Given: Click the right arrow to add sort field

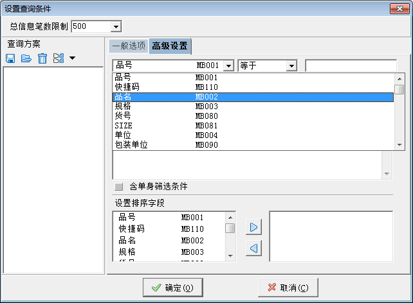Looking at the screenshot, I should tap(254, 227).
